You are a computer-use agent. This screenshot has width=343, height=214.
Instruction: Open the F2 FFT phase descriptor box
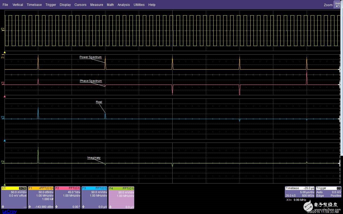pyautogui.click(x=68, y=197)
